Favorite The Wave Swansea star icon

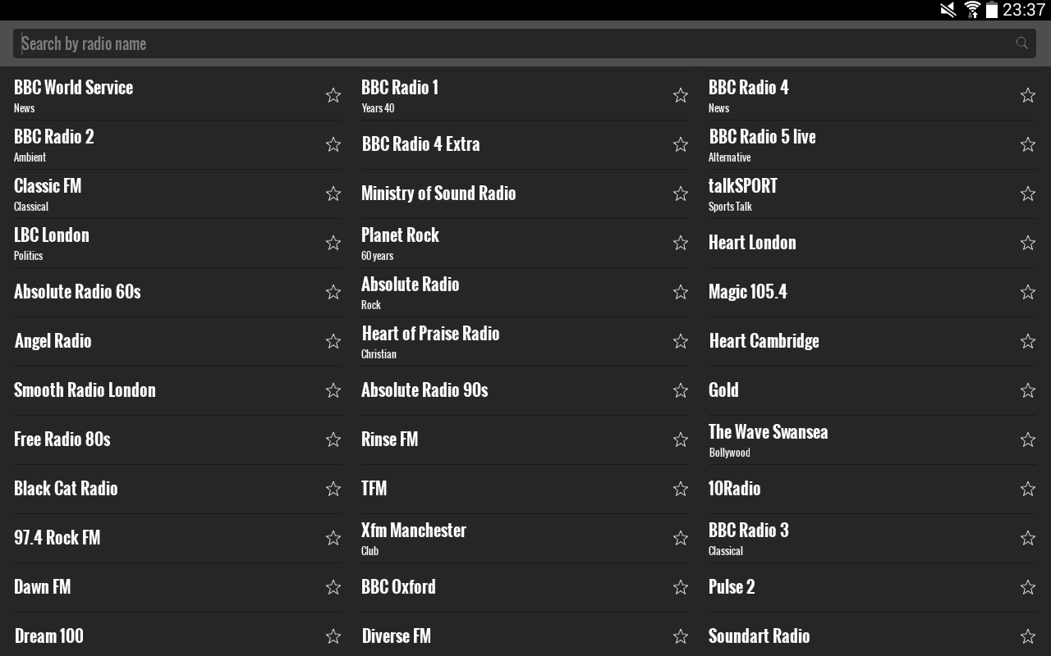[x=1028, y=440]
